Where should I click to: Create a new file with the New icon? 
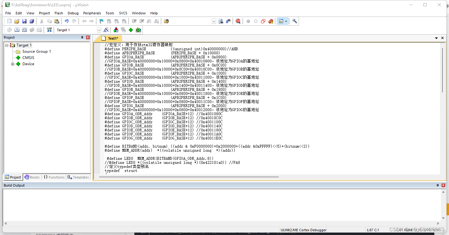9,21
